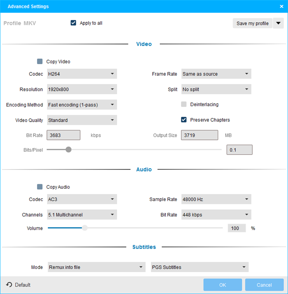Open the subtitle Mode Remux dropdown
The image size is (288, 294).
tap(96, 267)
